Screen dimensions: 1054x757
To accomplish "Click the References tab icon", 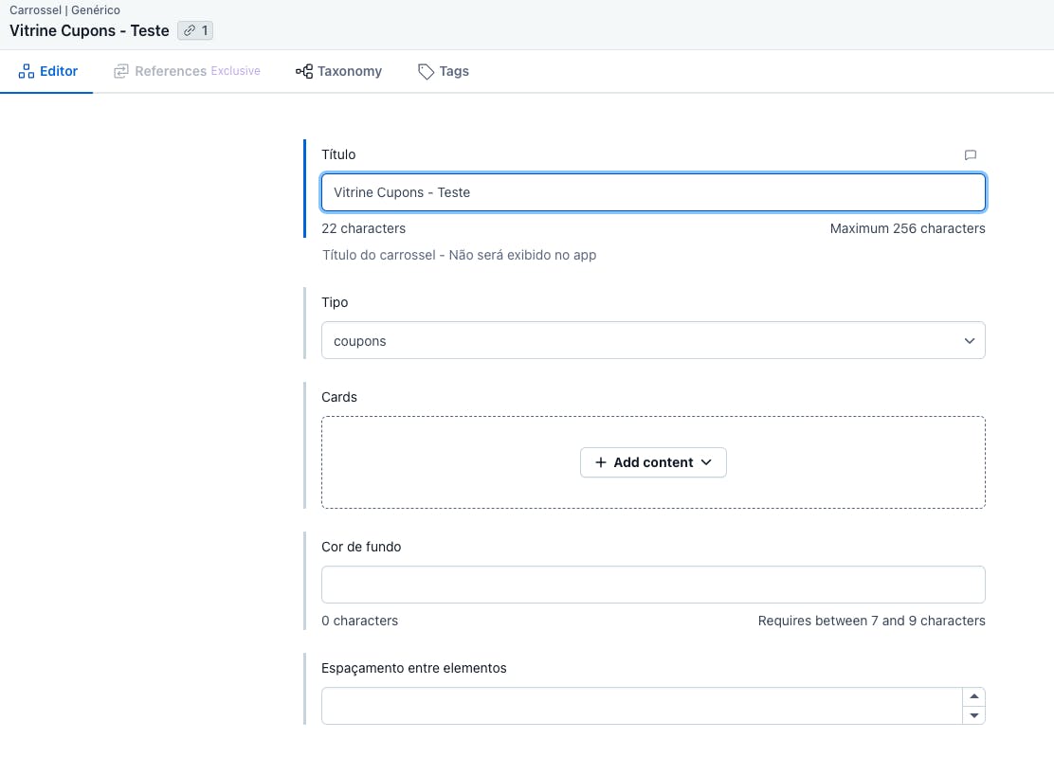I will click(x=121, y=71).
